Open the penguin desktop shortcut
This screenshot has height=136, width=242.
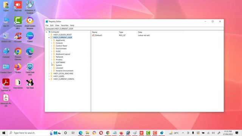[x=30, y=84]
